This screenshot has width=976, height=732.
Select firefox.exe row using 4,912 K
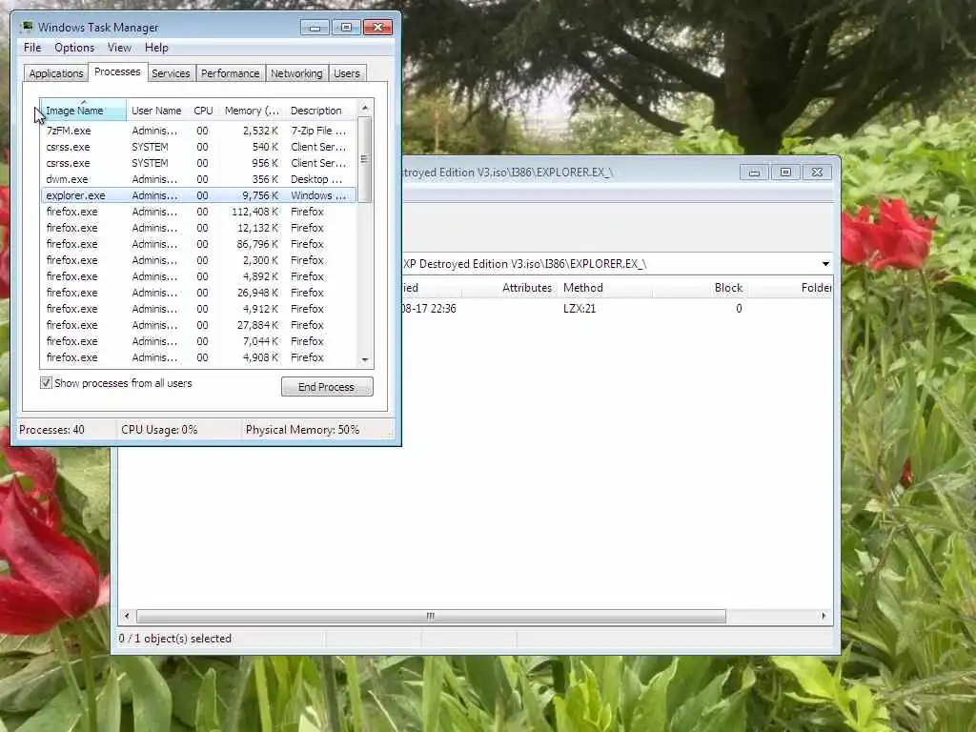198,309
